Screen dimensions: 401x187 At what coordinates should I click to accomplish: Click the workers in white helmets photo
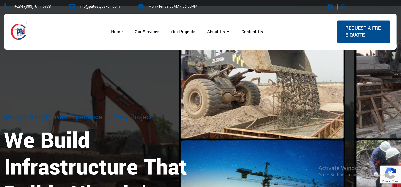pos(379,164)
